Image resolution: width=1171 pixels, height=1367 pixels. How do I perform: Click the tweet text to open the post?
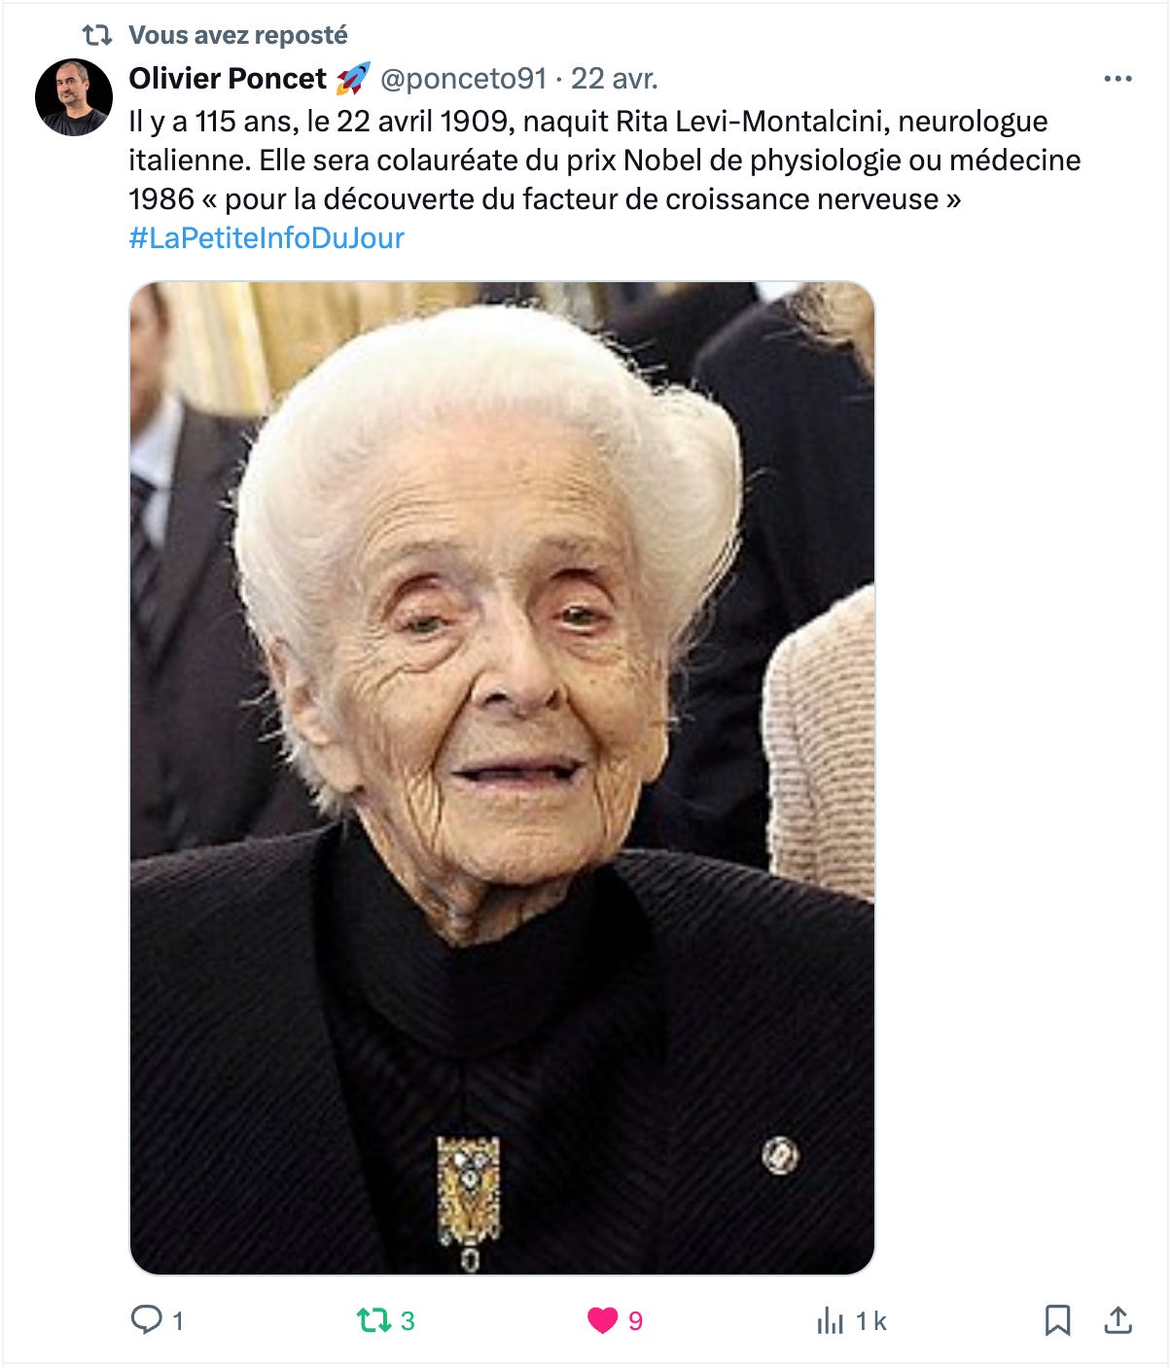(605, 160)
